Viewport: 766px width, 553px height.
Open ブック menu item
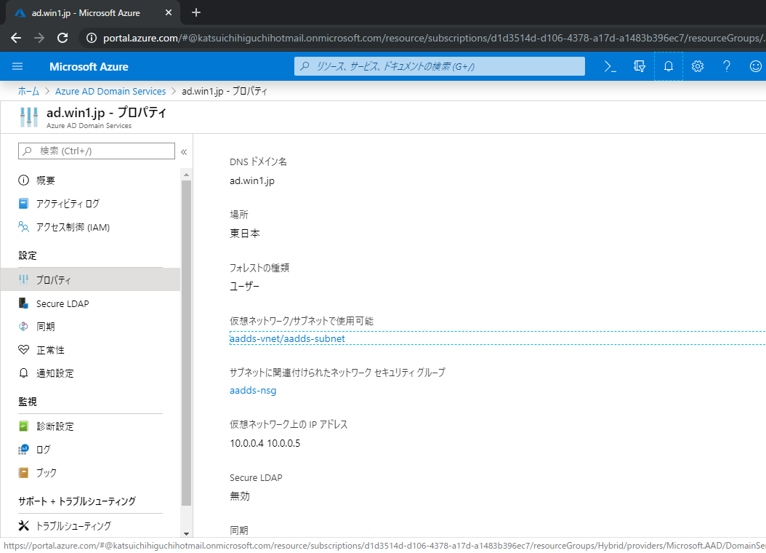point(91,472)
